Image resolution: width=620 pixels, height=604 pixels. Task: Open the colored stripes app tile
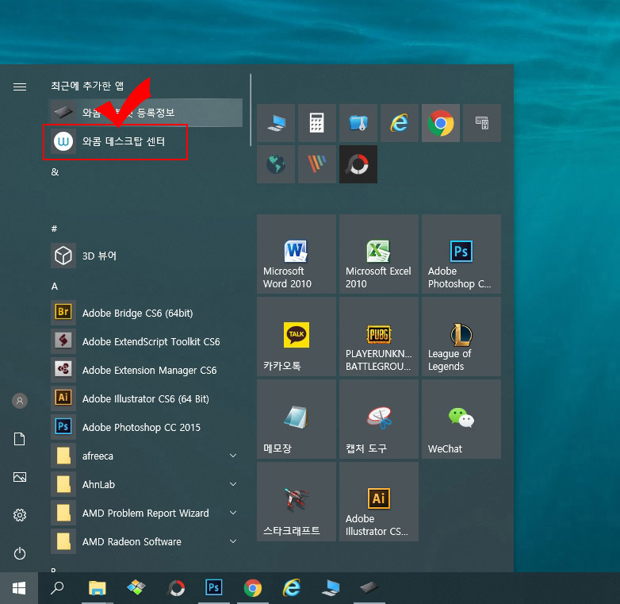(x=317, y=164)
